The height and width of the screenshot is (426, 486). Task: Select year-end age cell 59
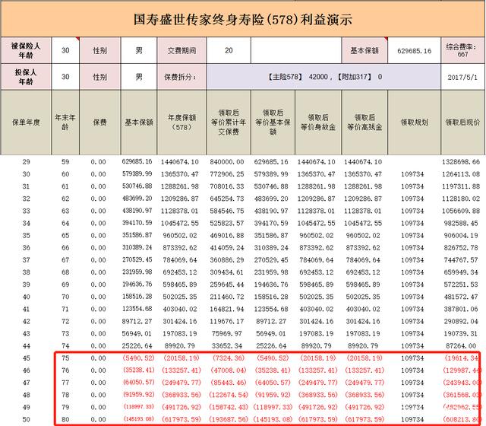click(65, 162)
